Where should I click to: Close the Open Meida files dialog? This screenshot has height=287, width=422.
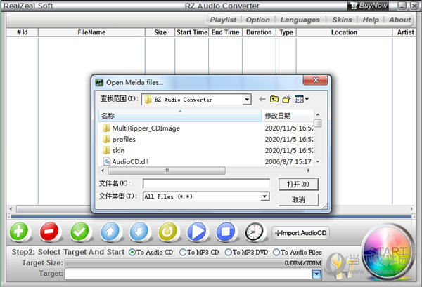315,80
